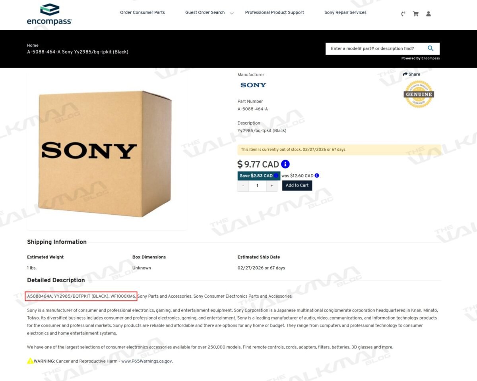Open the phone contact icon

coord(403,14)
